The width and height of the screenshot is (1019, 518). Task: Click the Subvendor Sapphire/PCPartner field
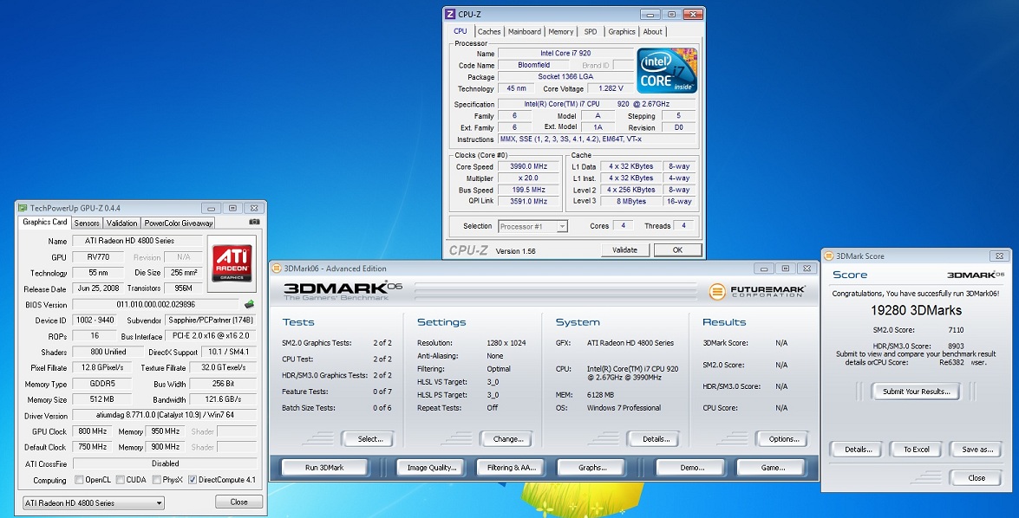[211, 320]
